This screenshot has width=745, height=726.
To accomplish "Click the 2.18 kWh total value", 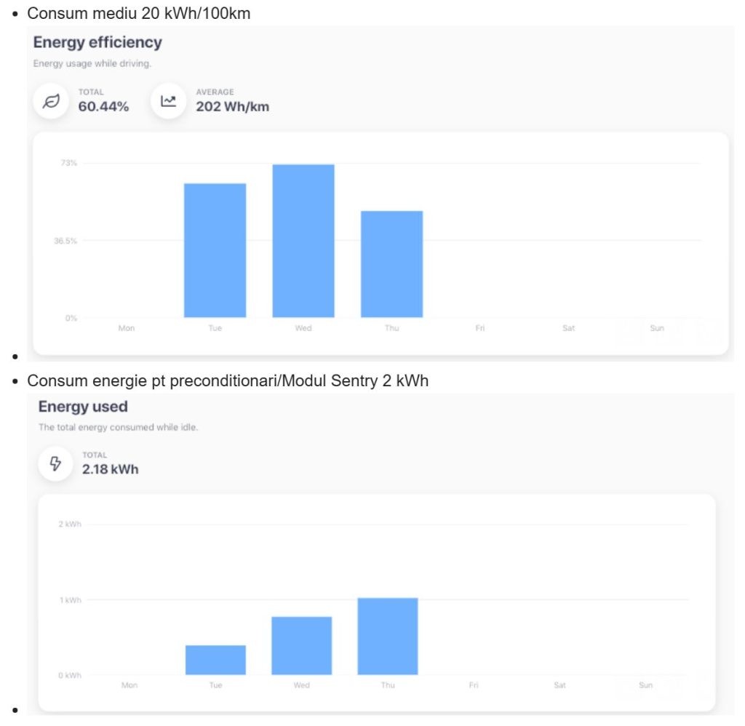I will 110,469.
